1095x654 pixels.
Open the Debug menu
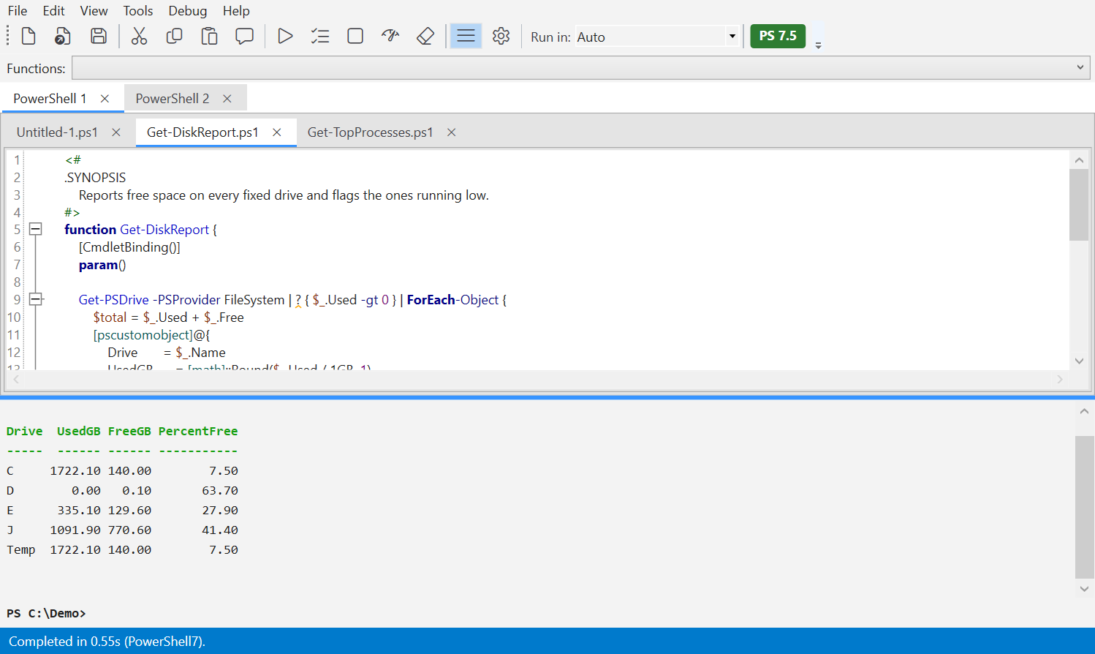(x=188, y=11)
